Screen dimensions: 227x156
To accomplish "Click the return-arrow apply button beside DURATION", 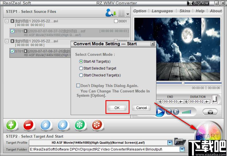I will click(215, 99).
